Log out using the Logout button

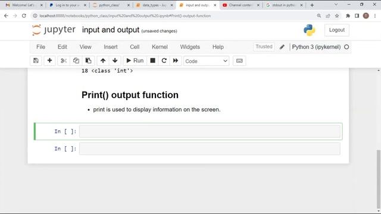[x=337, y=30]
